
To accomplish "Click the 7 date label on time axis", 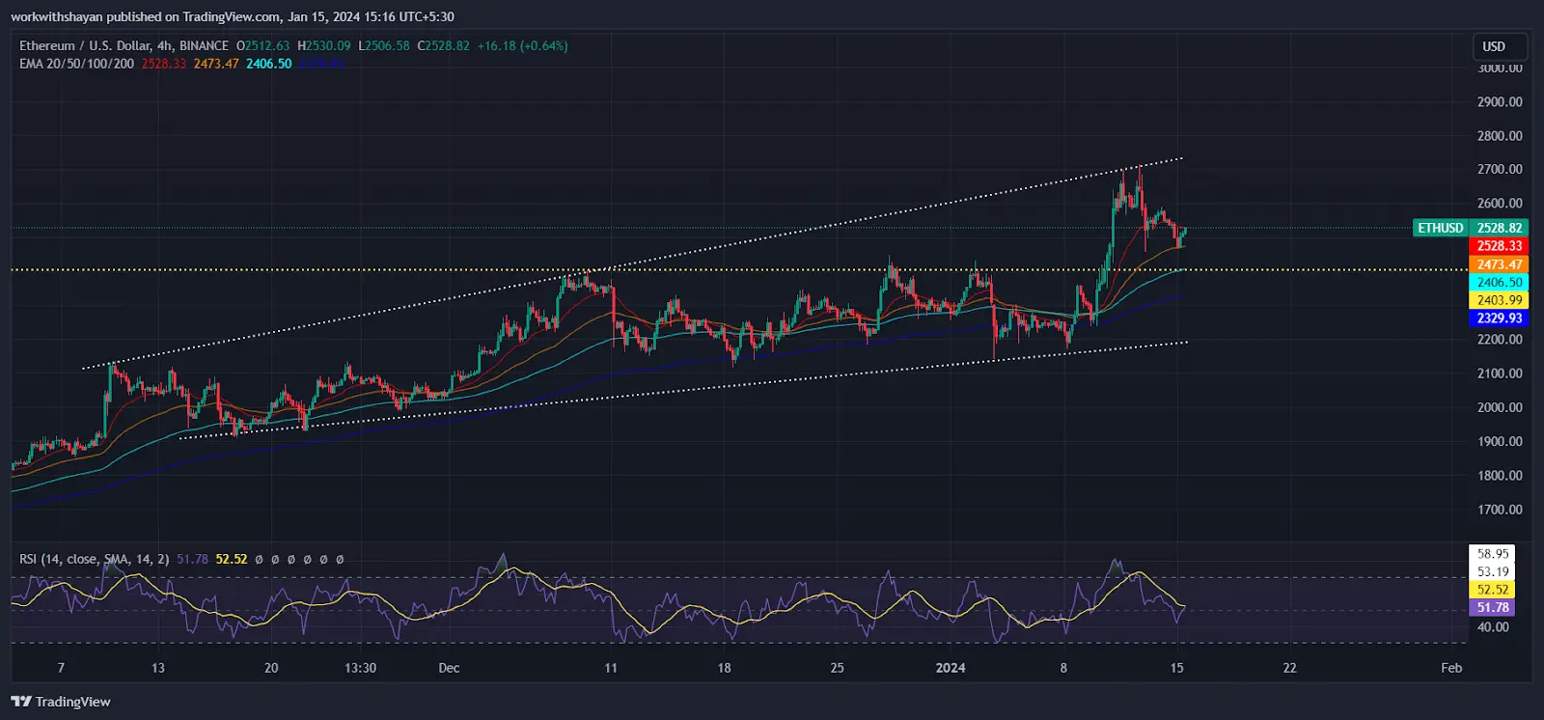I will [61, 668].
